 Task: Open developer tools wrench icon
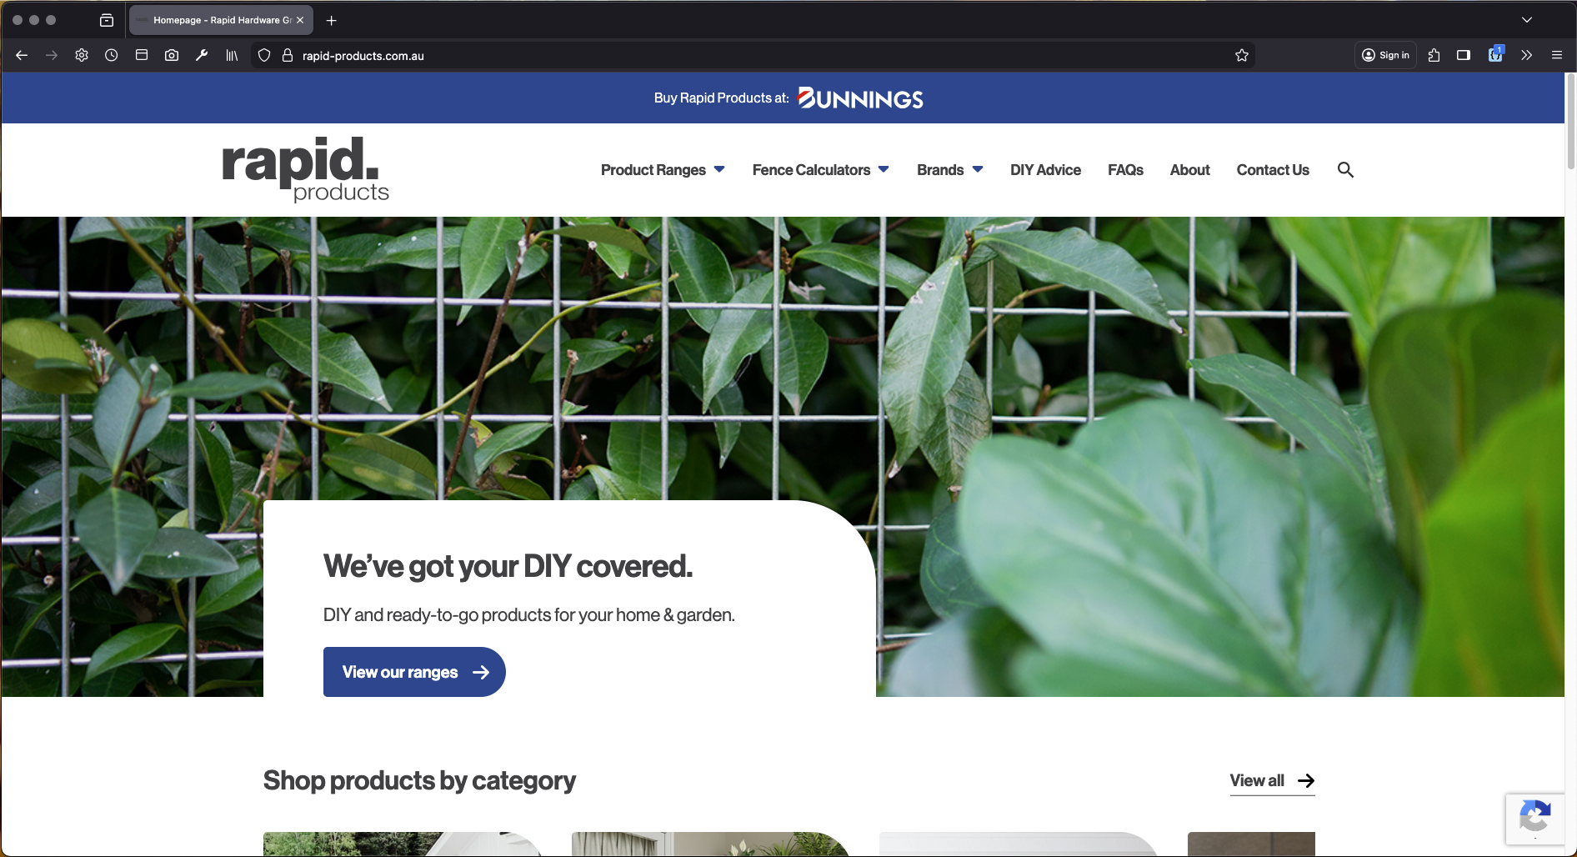tap(202, 56)
